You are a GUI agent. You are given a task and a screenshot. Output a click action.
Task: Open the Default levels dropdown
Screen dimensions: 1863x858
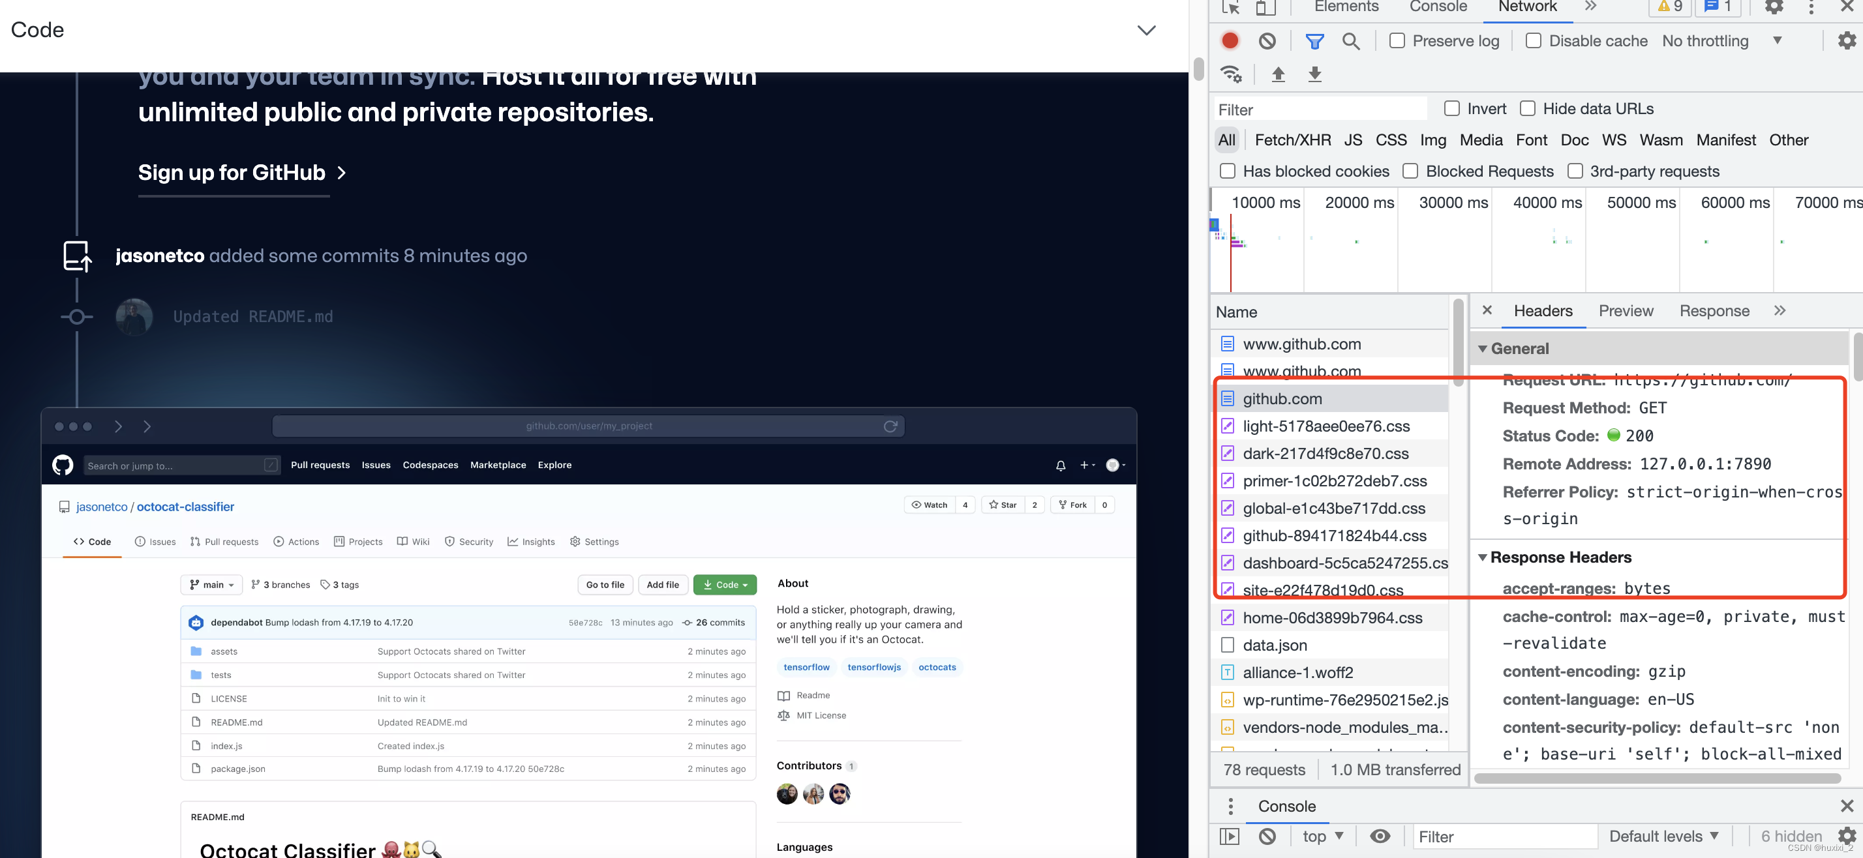(1663, 836)
